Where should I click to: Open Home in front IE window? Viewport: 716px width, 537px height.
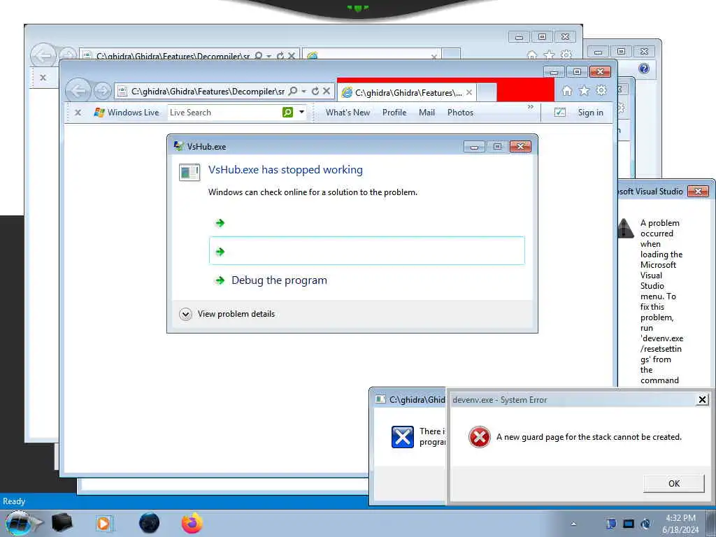566,91
